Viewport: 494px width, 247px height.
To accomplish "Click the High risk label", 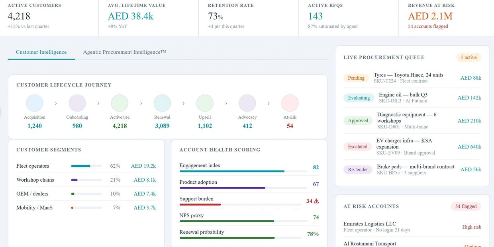I will pyautogui.click(x=472, y=227).
